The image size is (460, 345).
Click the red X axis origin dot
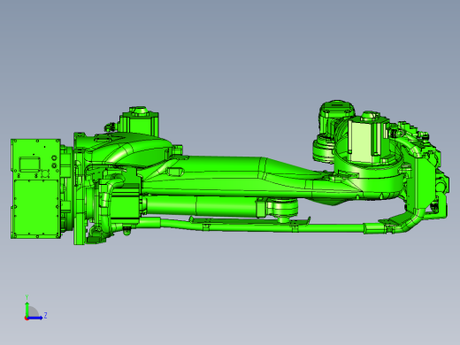(27, 318)
